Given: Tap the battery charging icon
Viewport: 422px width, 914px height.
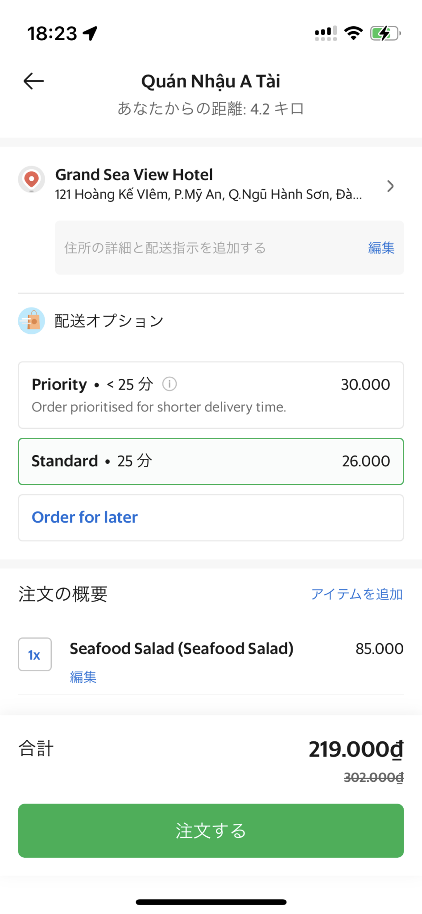Looking at the screenshot, I should [x=385, y=33].
